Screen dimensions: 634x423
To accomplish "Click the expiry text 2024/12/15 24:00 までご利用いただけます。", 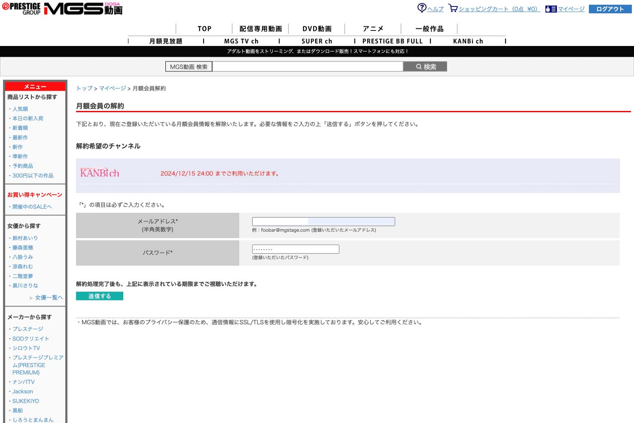I will [x=220, y=174].
